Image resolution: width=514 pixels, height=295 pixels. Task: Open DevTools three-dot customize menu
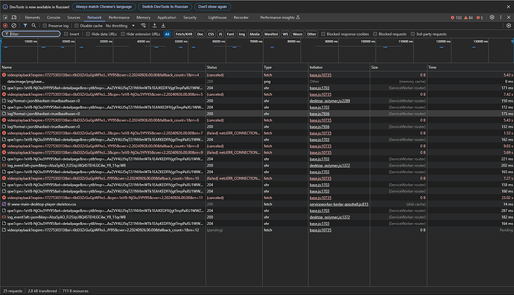[501, 17]
